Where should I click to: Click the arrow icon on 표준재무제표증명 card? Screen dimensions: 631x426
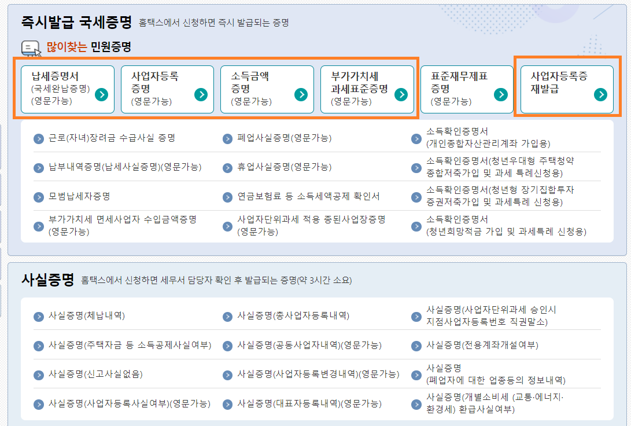point(500,94)
